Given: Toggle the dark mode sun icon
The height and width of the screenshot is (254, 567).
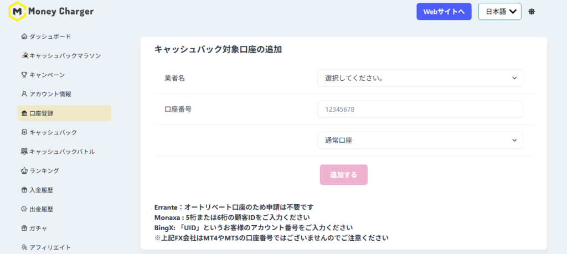Looking at the screenshot, I should tap(532, 12).
